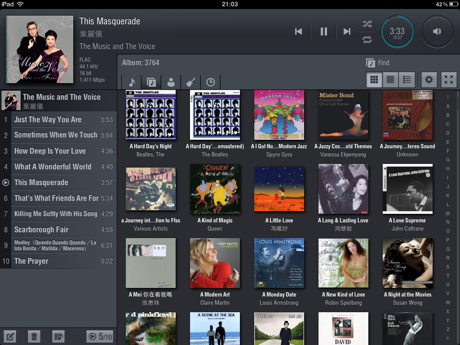
Task: Click the 5/10 now playing button
Action: 100,336
